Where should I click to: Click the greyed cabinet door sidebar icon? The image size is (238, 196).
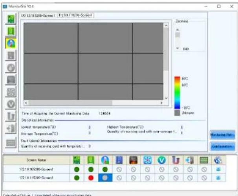11,129
